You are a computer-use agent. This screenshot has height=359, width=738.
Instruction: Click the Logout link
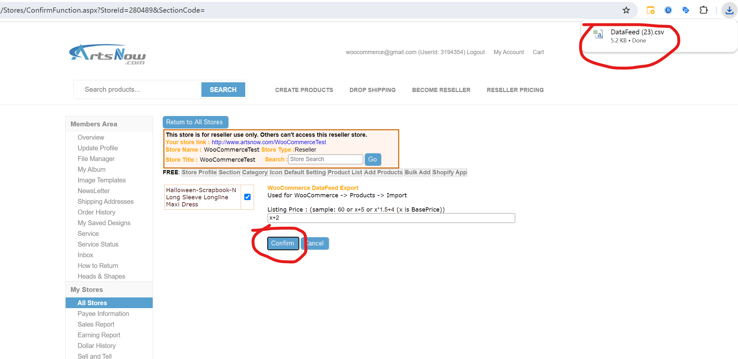[x=476, y=52]
